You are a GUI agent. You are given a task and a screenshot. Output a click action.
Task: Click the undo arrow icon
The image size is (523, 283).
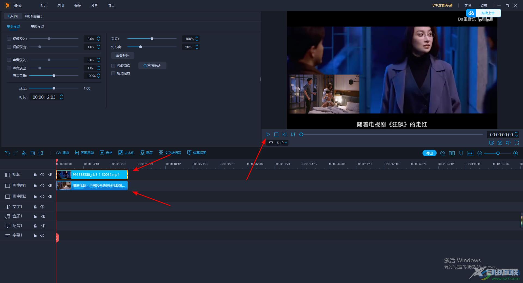pyautogui.click(x=7, y=153)
